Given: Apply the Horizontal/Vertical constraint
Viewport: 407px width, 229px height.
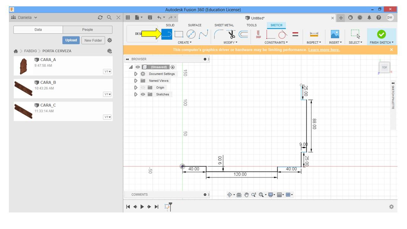Looking at the screenshot, I should pyautogui.click(x=258, y=34).
